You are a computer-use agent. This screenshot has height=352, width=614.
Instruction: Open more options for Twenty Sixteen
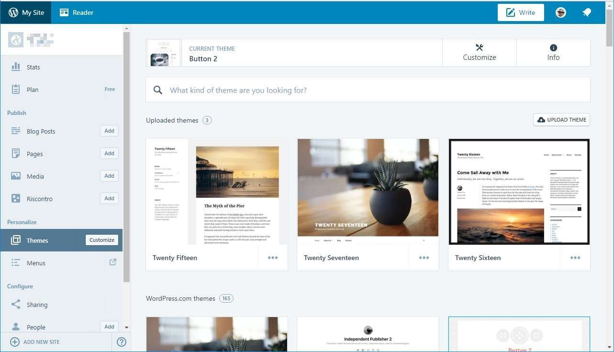tap(575, 258)
